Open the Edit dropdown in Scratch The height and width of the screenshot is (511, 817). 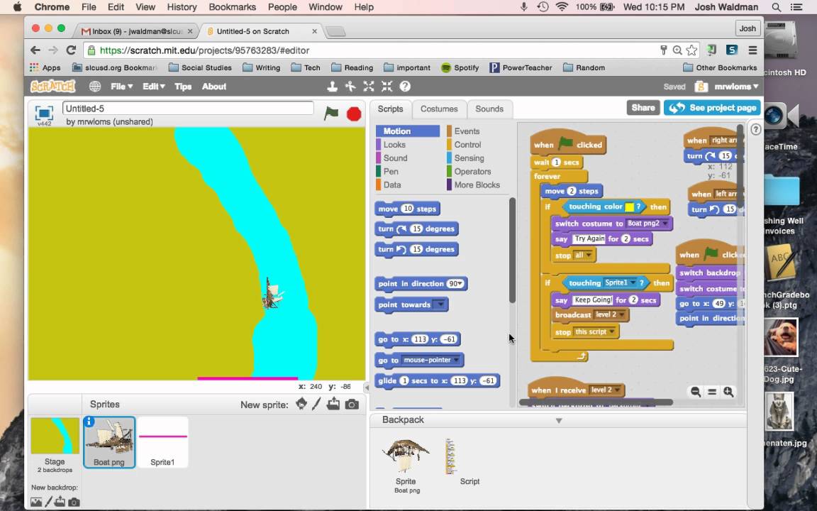point(154,87)
